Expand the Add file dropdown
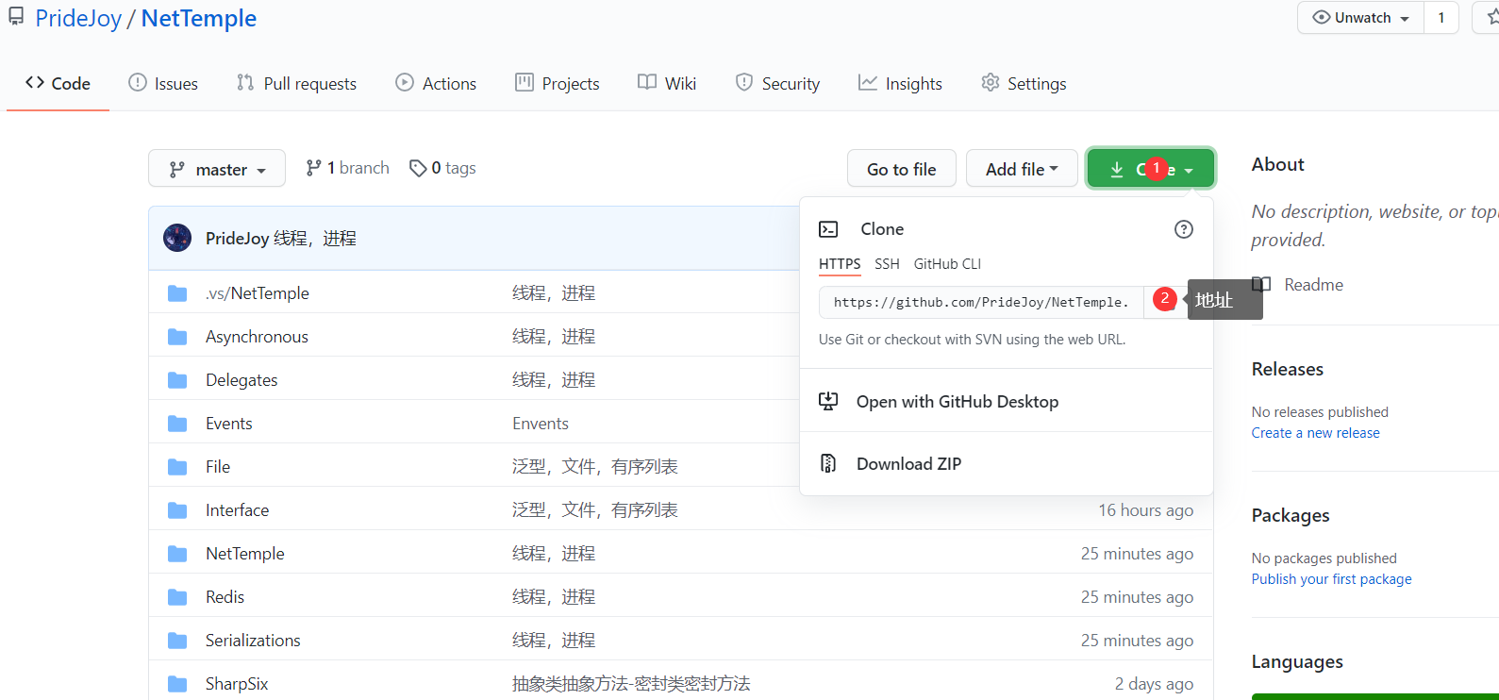Image resolution: width=1499 pixels, height=700 pixels. coord(1022,169)
